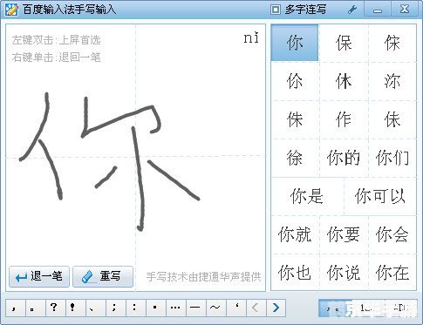Select candidate character 作
423x325 pixels.
pyautogui.click(x=344, y=119)
